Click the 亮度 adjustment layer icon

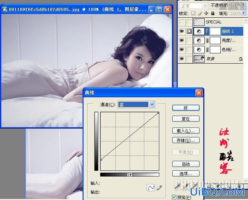click(199, 40)
